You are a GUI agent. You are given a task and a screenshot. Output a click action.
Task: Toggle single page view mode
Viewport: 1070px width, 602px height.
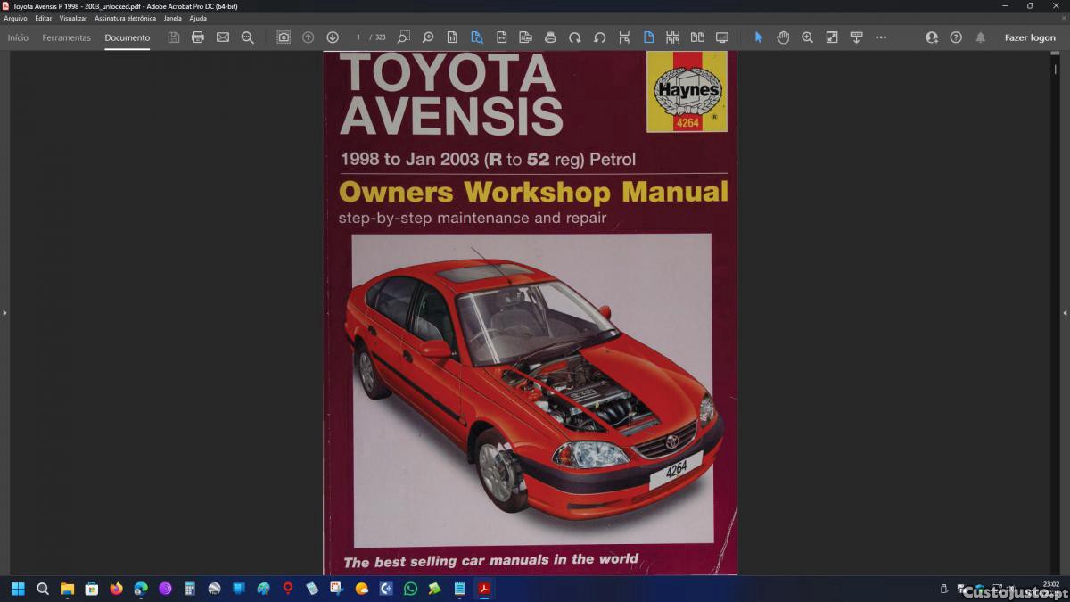pyautogui.click(x=648, y=37)
